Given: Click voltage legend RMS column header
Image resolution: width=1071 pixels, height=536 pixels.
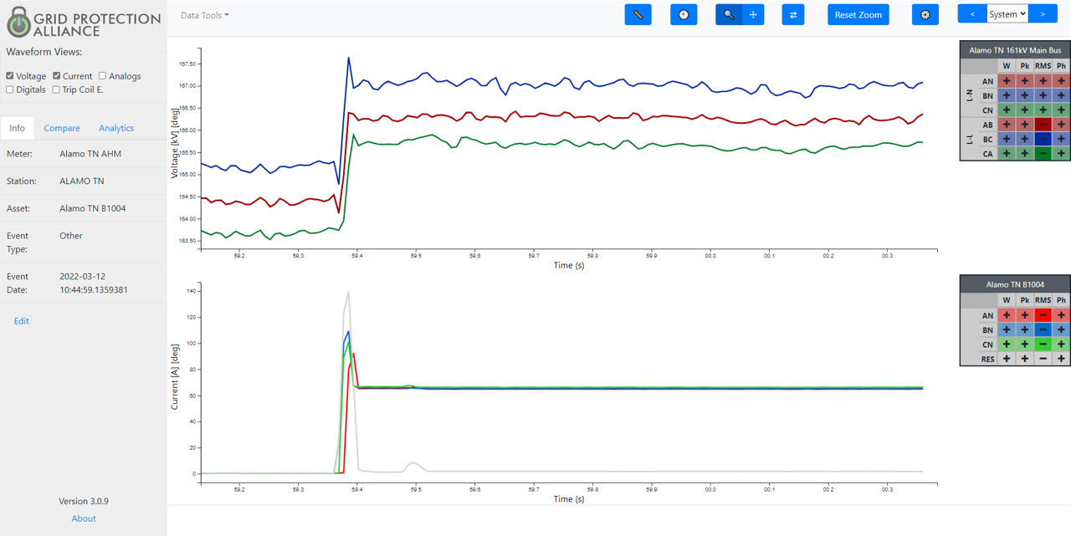Looking at the screenshot, I should [1043, 66].
